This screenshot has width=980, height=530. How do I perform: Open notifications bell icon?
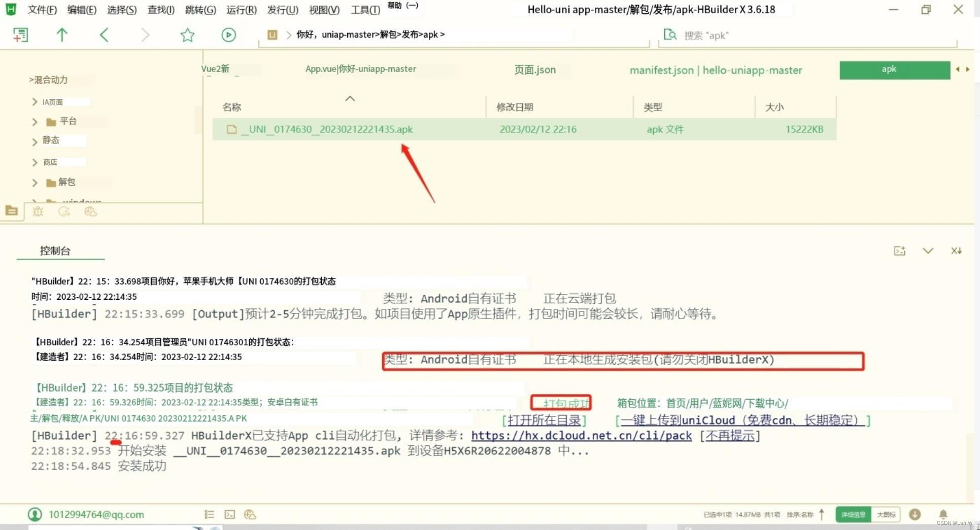(943, 514)
